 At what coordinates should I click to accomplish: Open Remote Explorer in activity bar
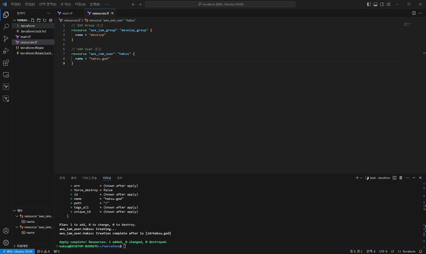[x=6, y=75]
